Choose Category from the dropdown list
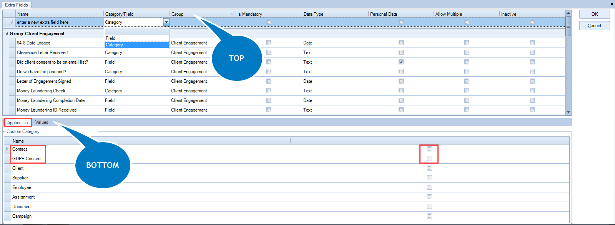This screenshot has height=225, width=615. click(x=136, y=45)
